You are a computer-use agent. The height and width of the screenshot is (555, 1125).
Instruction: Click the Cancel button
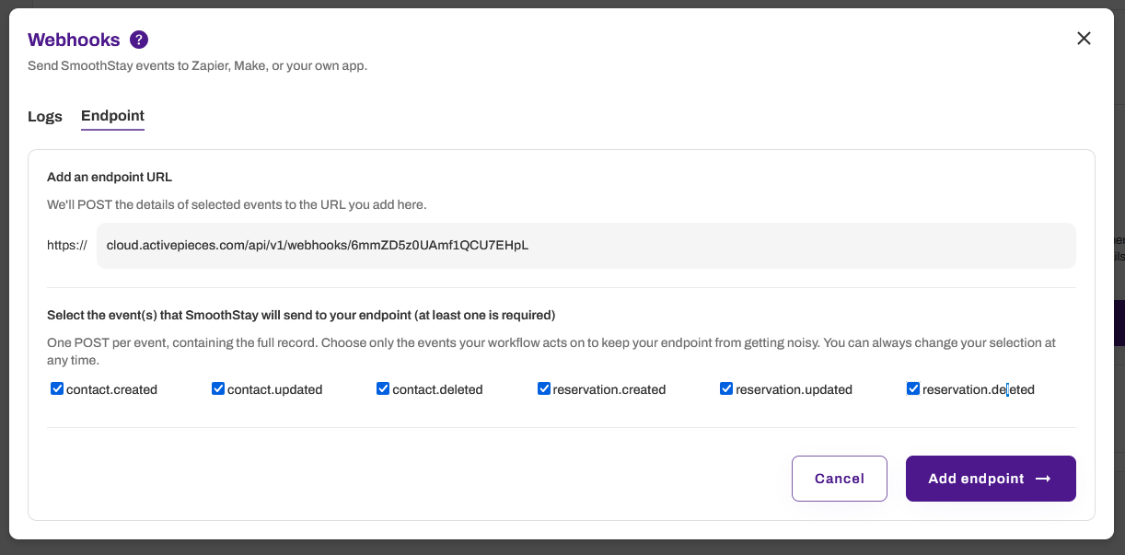(840, 479)
